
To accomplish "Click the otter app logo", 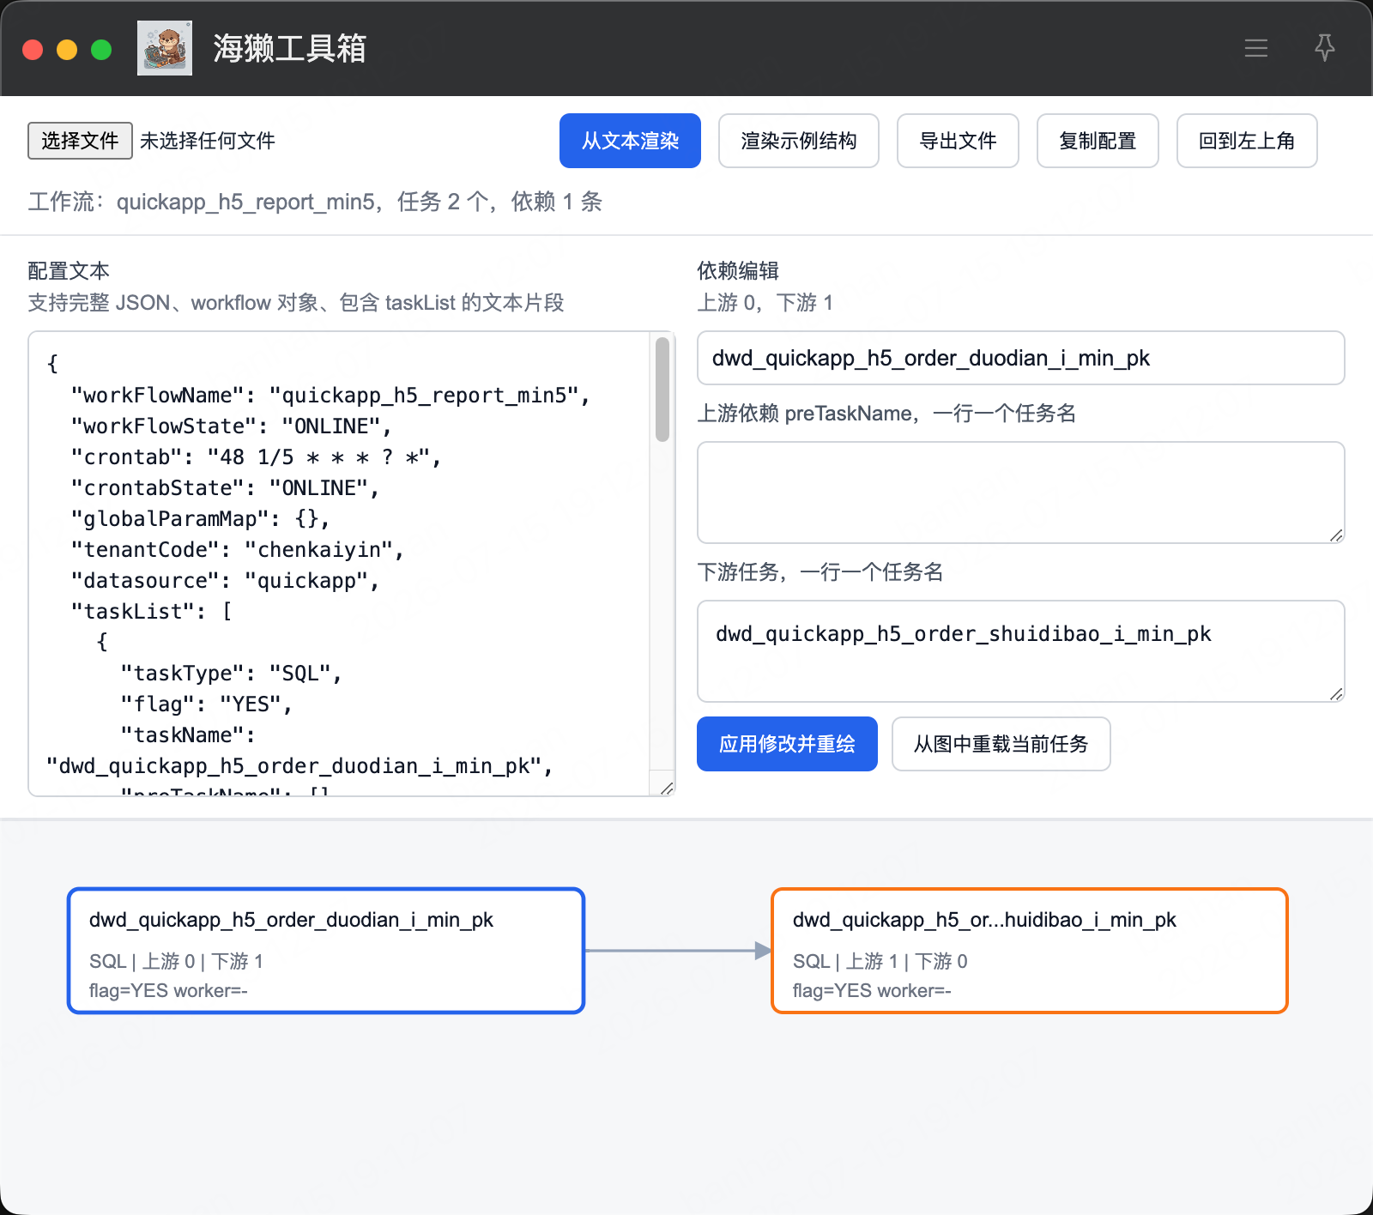I will (x=165, y=48).
